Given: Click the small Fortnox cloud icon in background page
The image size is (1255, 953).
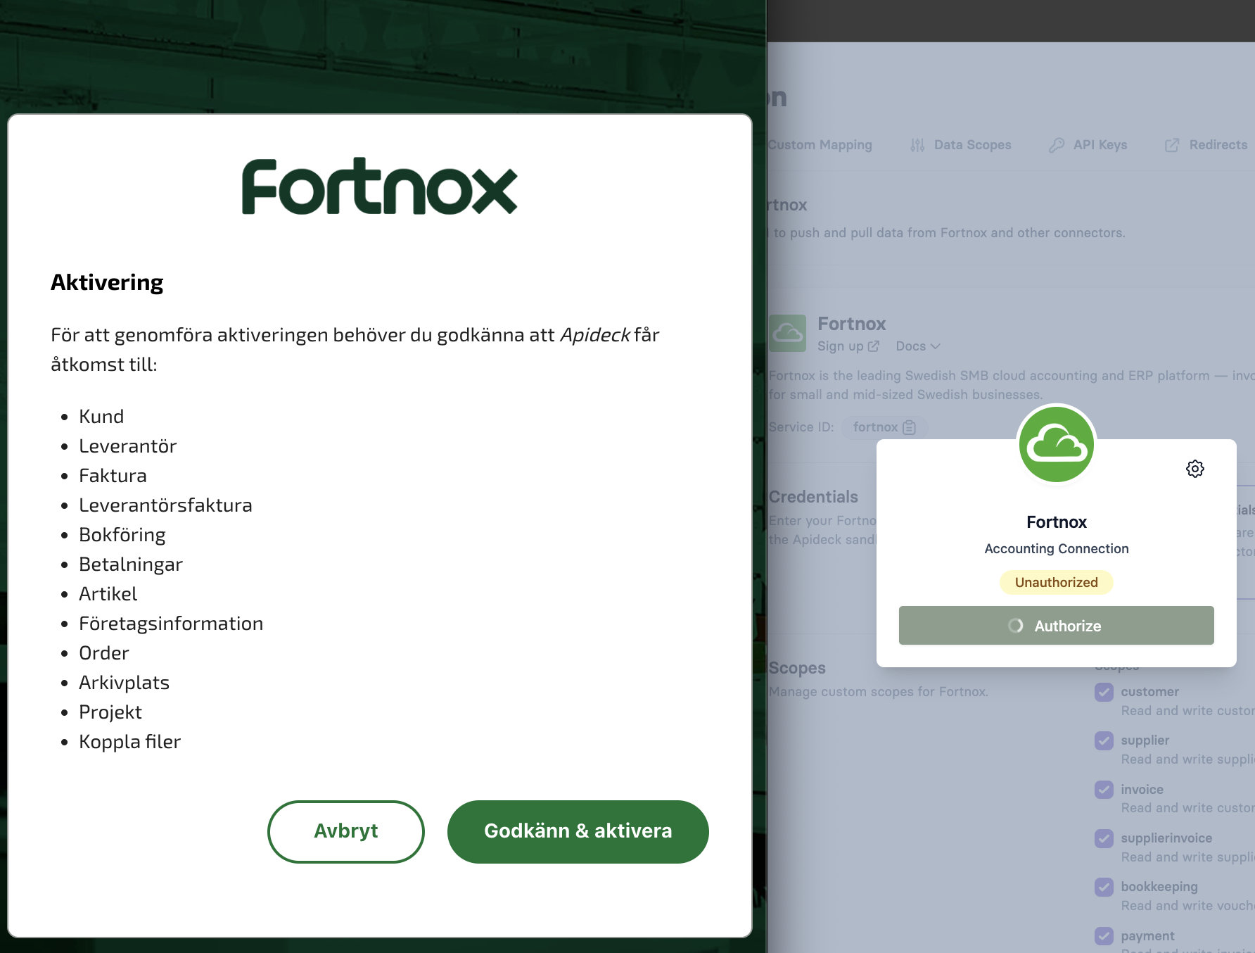Looking at the screenshot, I should (788, 333).
